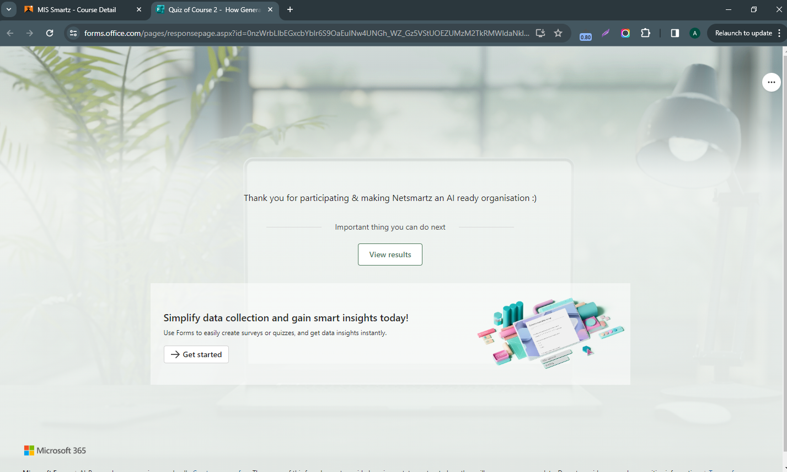Click the purple feather extension icon
This screenshot has height=472, width=787.
point(606,33)
